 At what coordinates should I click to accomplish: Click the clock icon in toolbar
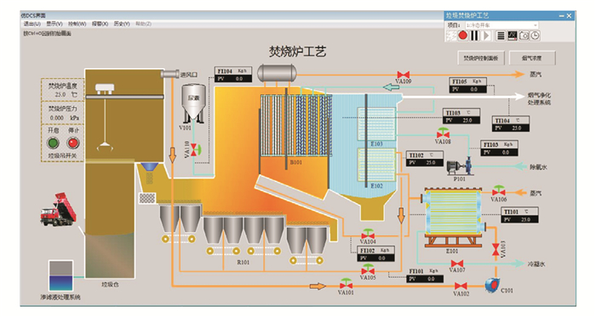click(535, 36)
